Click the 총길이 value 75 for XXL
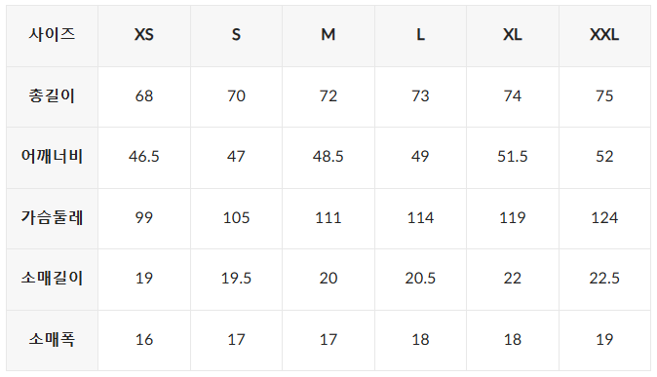The width and height of the screenshot is (657, 377). [x=604, y=96]
